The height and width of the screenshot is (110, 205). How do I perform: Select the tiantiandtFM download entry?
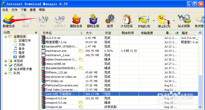point(119,46)
